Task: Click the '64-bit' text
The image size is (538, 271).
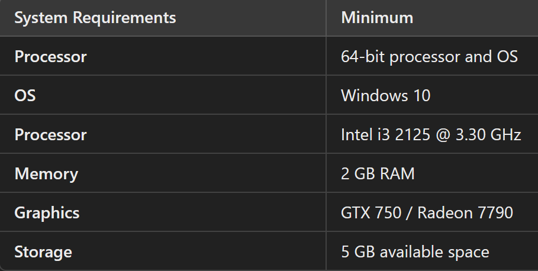Action: click(362, 57)
